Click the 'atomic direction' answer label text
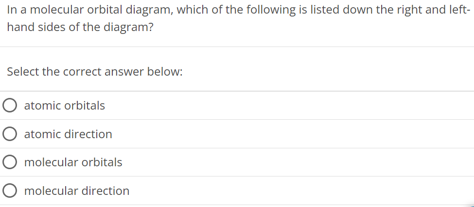 coord(68,134)
